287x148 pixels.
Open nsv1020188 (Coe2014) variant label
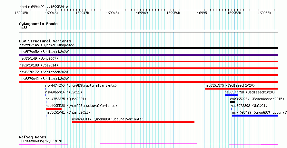39,65
